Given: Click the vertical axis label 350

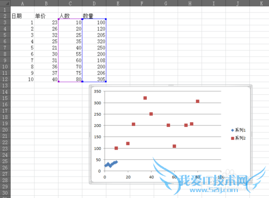Looking at the screenshot, I should [x=97, y=91].
